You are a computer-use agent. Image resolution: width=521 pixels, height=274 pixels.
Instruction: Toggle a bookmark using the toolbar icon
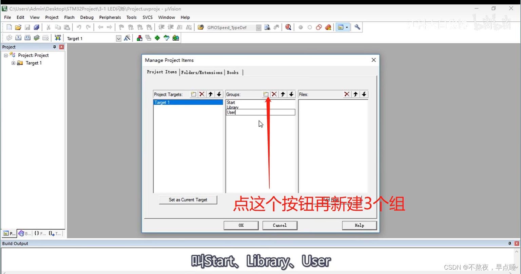[x=121, y=27]
